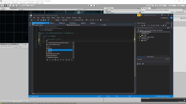Switch to the Unity Inspector tab
This screenshot has height=104, width=186.
[146, 8]
